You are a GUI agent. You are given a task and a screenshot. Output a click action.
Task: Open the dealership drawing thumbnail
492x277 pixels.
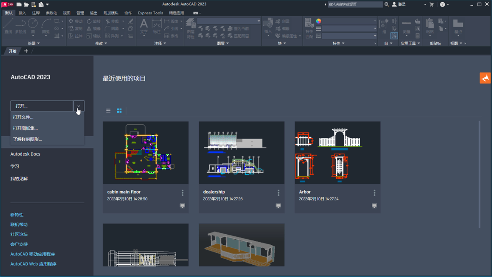pos(242,153)
